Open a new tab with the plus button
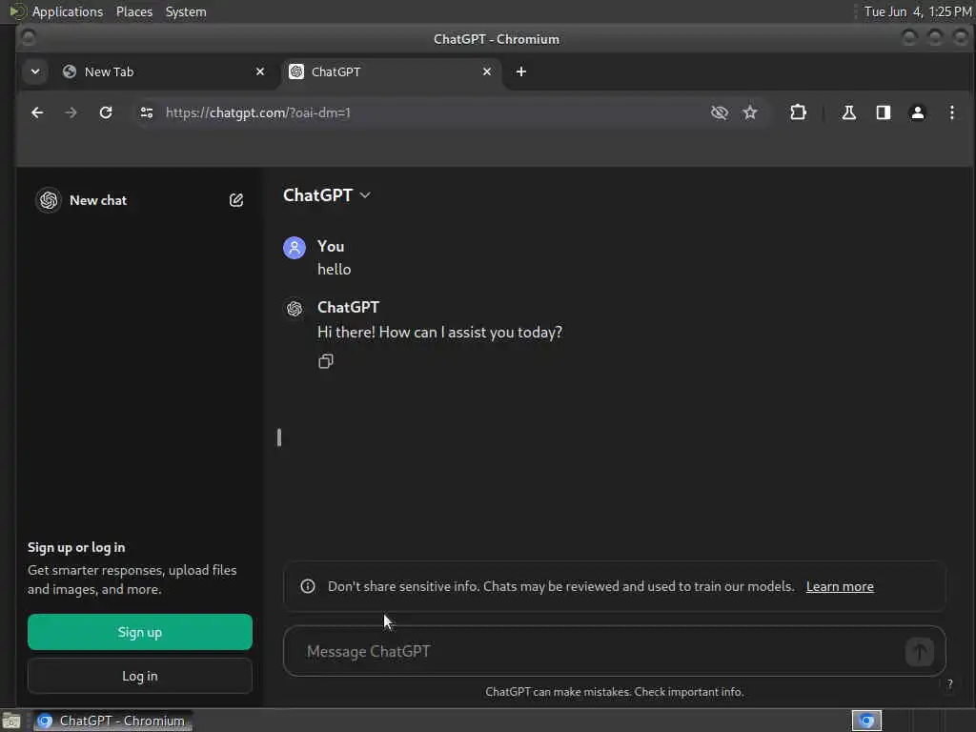 coord(521,71)
